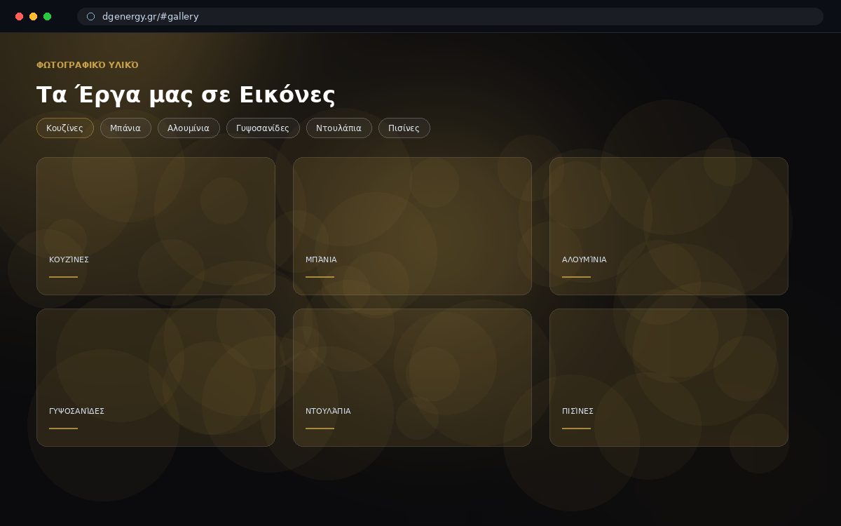
Task: Click the heading Τα Έργα μας σε Εικόνες
Action: tap(186, 94)
